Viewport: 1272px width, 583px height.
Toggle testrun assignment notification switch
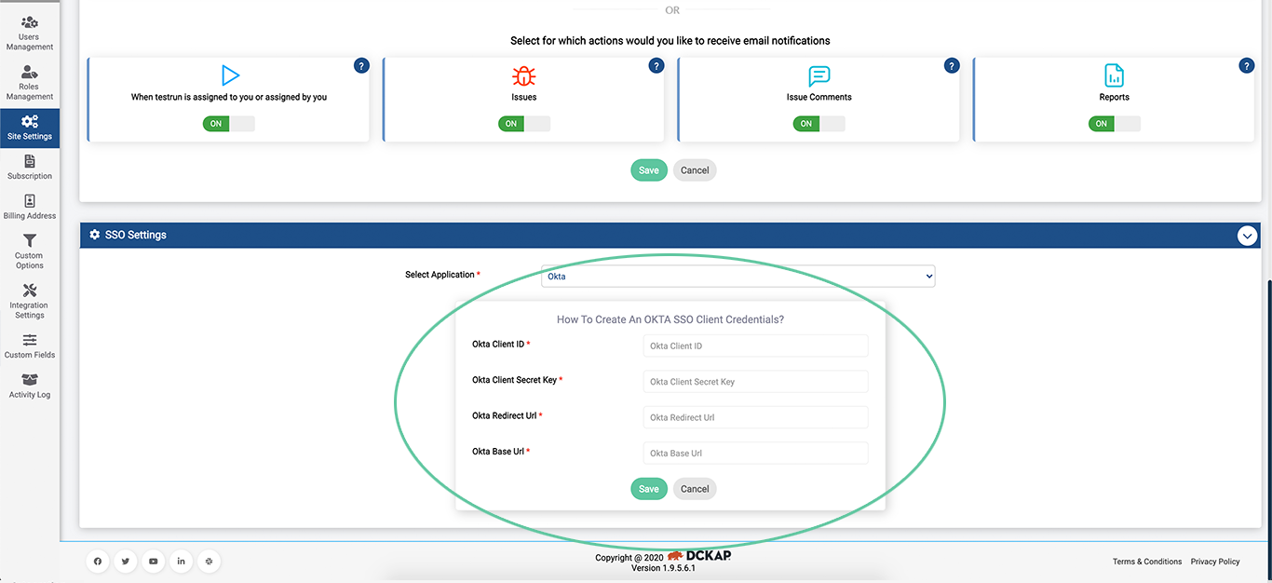pyautogui.click(x=229, y=124)
